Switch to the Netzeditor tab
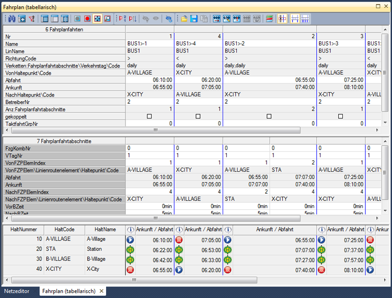Viewport: 392px width, 298px height. (17, 291)
